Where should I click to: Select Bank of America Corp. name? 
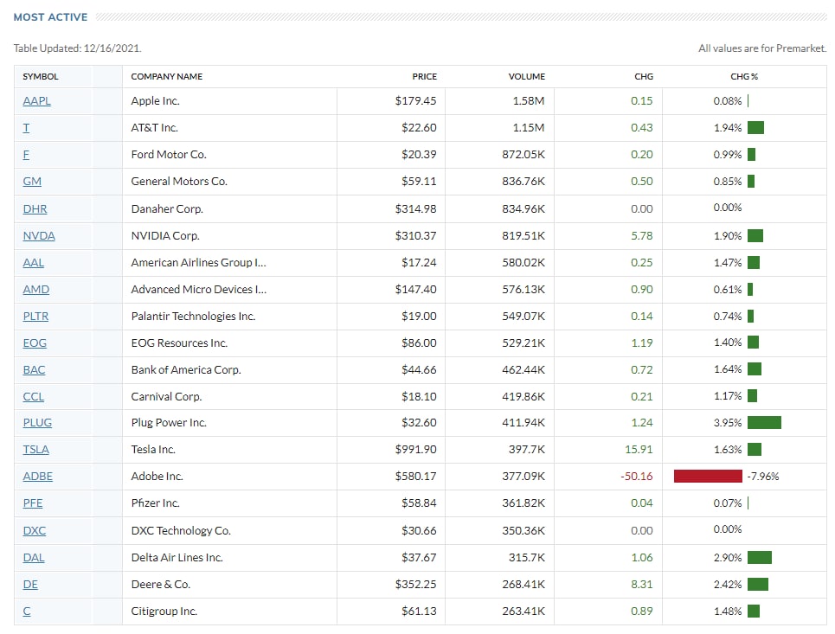pos(186,369)
